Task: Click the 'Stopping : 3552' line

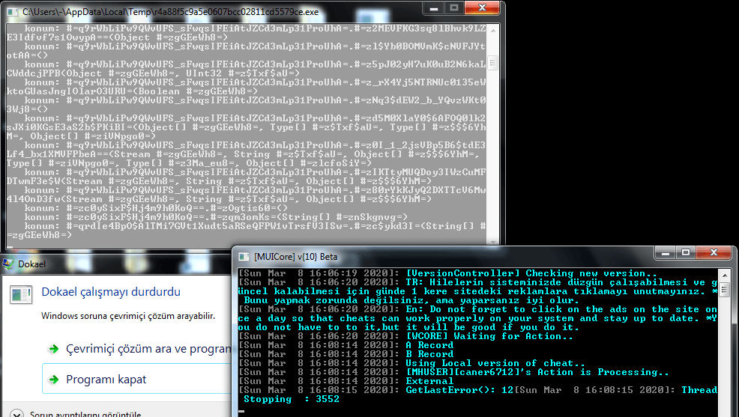Action: click(x=292, y=399)
